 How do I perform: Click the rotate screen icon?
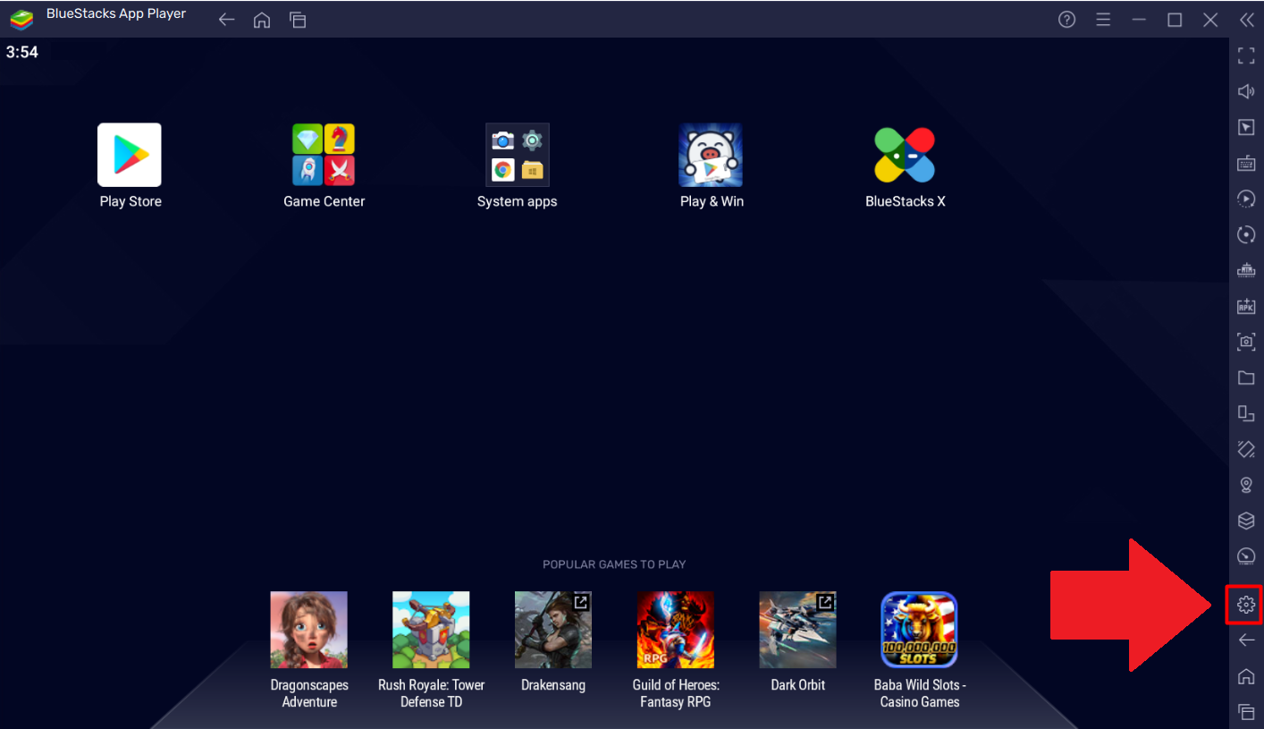coord(1246,413)
